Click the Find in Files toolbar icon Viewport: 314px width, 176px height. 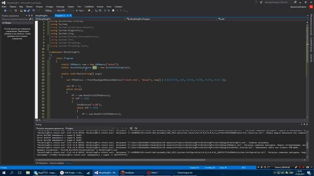click(x=89, y=11)
